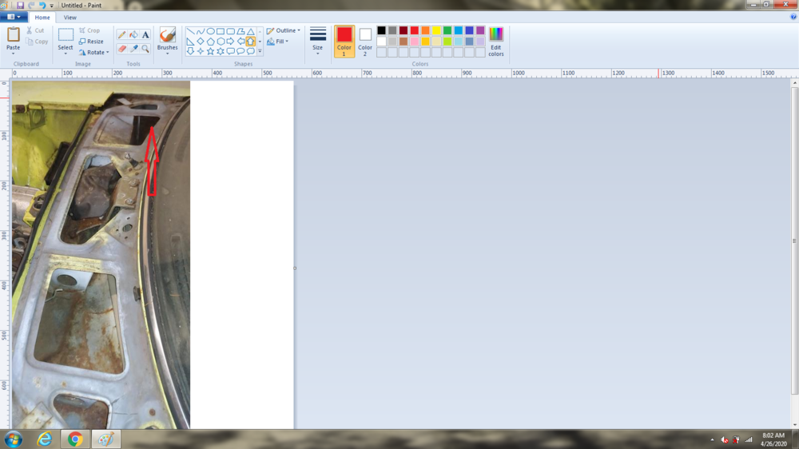Image resolution: width=799 pixels, height=449 pixels.
Task: Choose the Rectangle shape
Action: coord(221,31)
